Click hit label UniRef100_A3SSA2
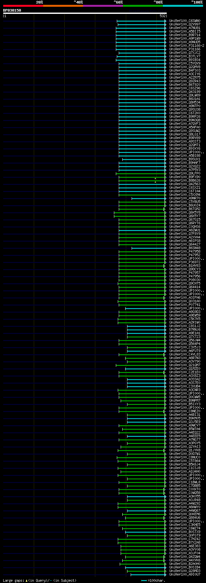 coord(185,379)
